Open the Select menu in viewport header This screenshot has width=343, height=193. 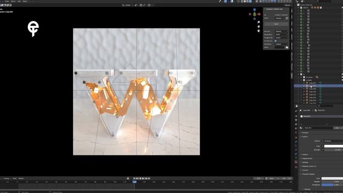(13, 1)
